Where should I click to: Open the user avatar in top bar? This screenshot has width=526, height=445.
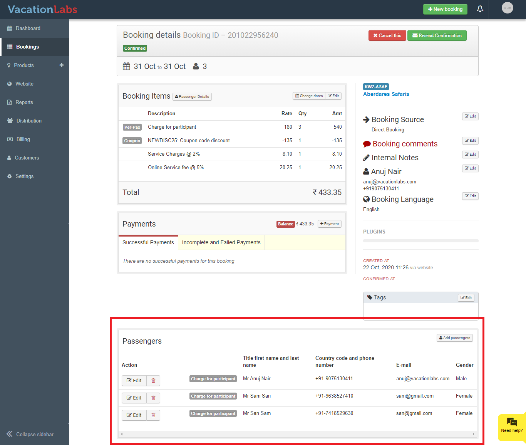[507, 8]
